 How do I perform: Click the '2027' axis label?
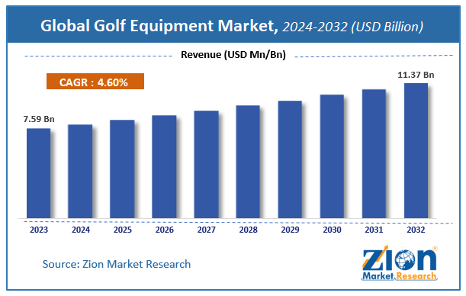[x=206, y=230]
